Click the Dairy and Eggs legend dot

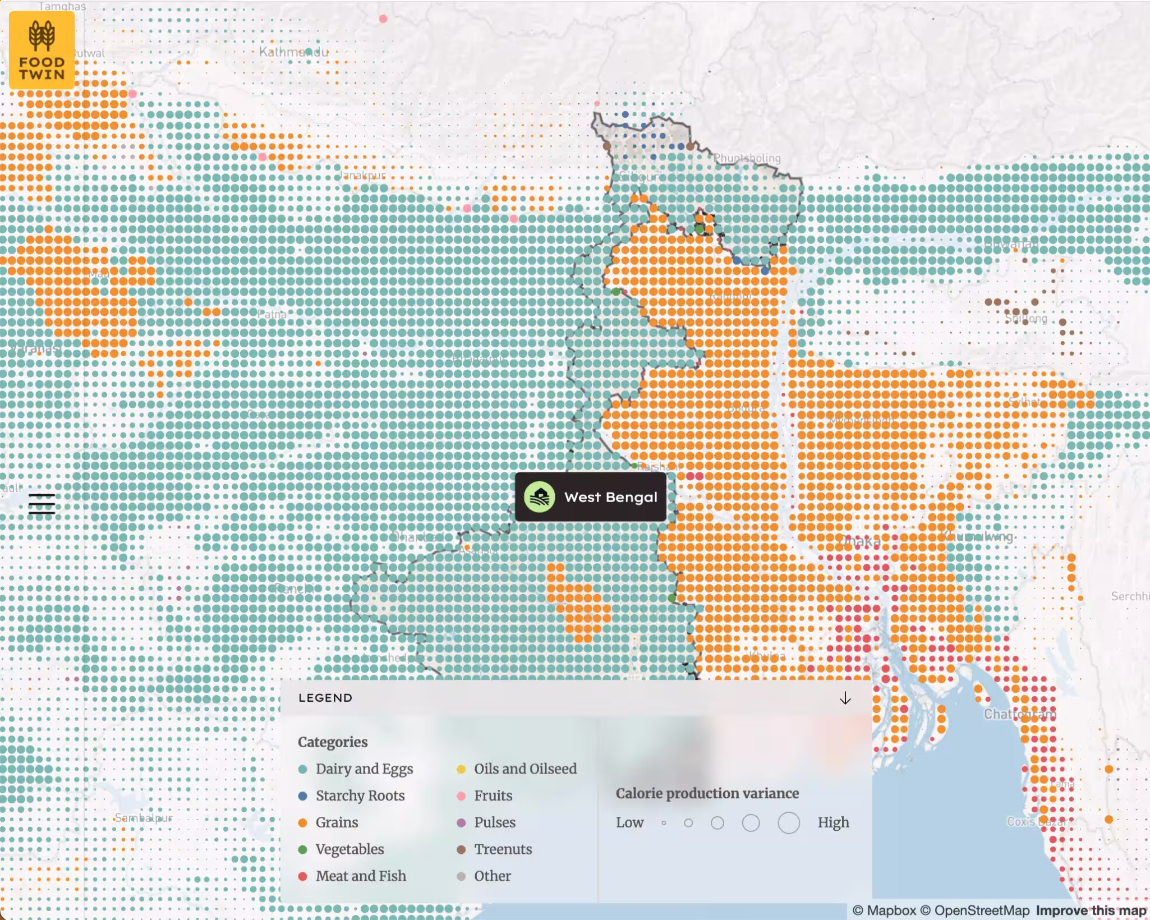coord(303,769)
